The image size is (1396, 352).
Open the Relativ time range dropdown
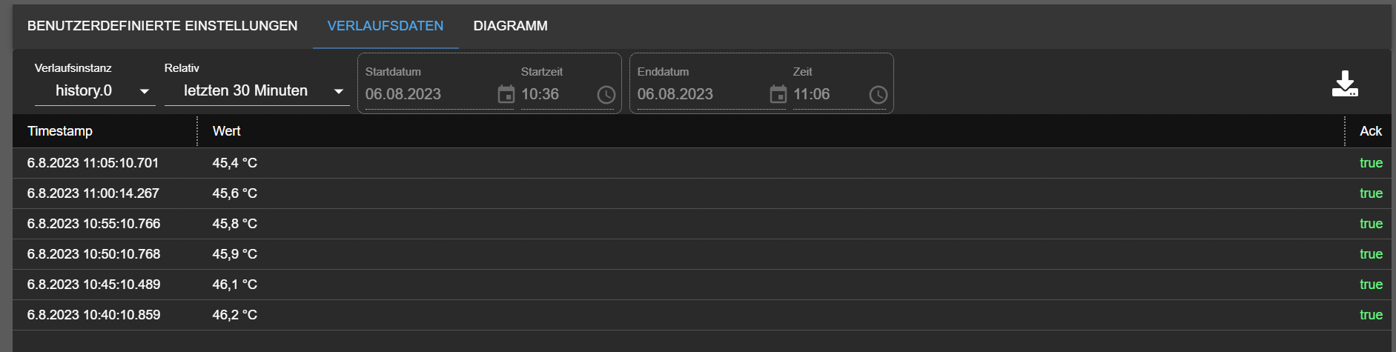pos(257,91)
